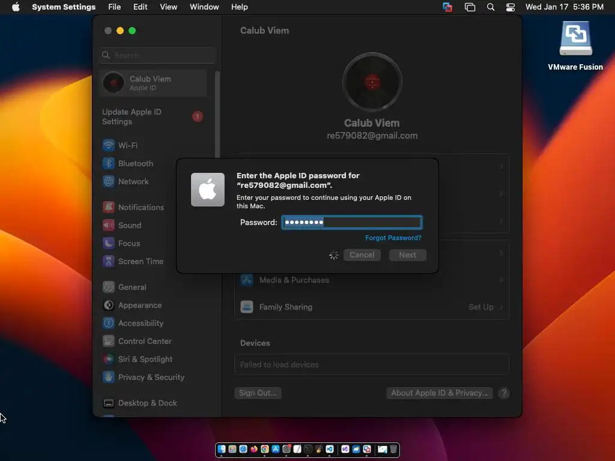
Task: Launch Firefox from the Dock
Action: (x=254, y=449)
